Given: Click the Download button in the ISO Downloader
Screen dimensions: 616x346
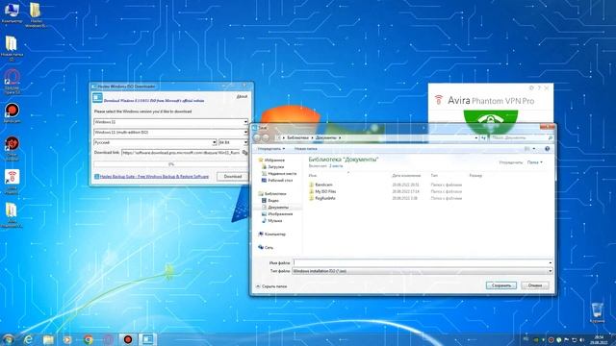Looking at the screenshot, I should click(233, 177).
